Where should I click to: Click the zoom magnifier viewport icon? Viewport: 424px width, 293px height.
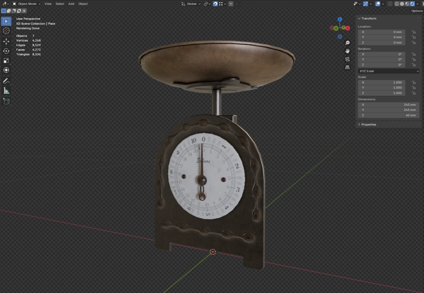[x=347, y=43]
